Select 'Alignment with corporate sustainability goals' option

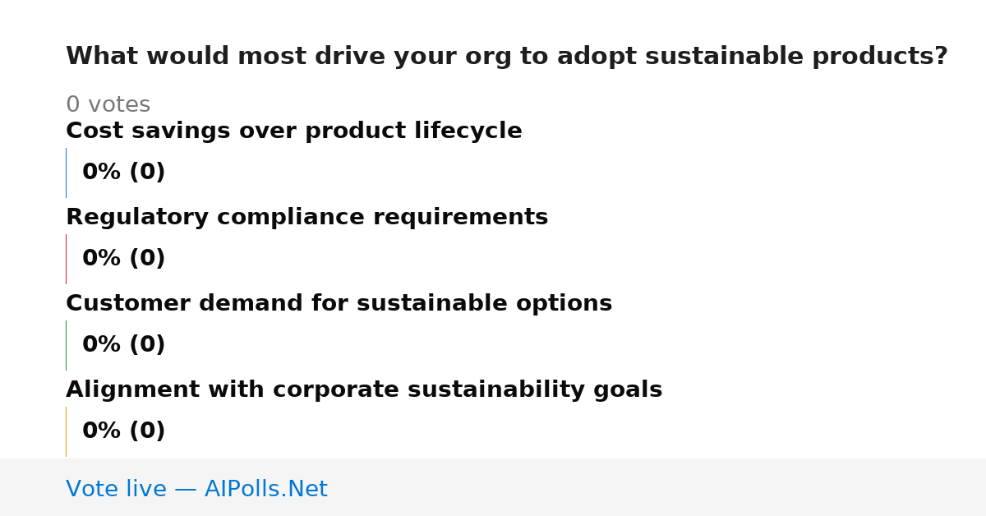pos(364,389)
